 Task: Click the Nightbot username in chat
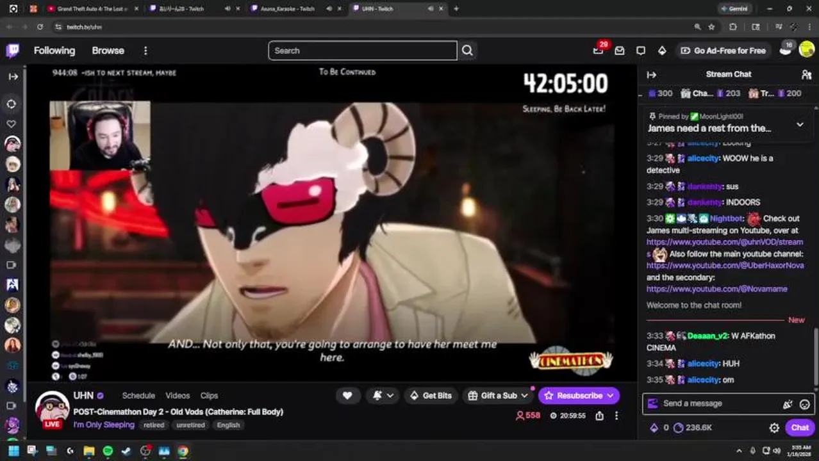click(727, 218)
